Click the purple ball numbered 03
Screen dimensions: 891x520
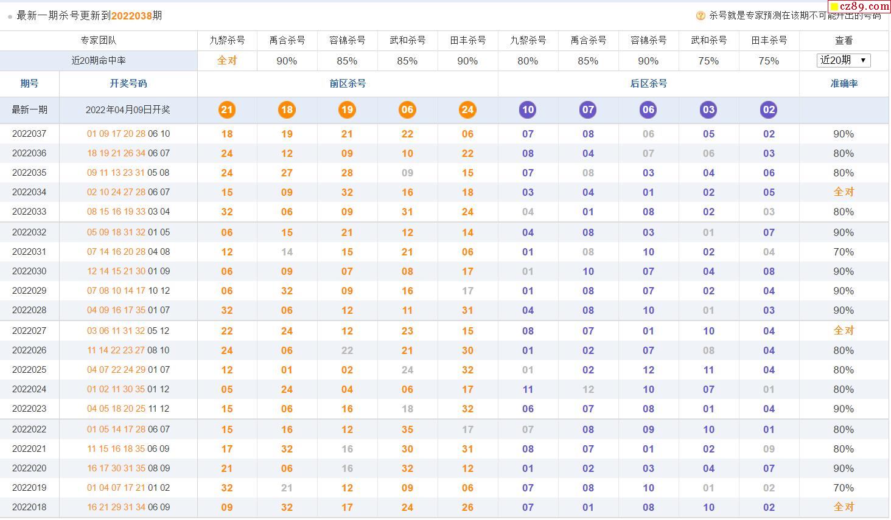click(x=708, y=110)
